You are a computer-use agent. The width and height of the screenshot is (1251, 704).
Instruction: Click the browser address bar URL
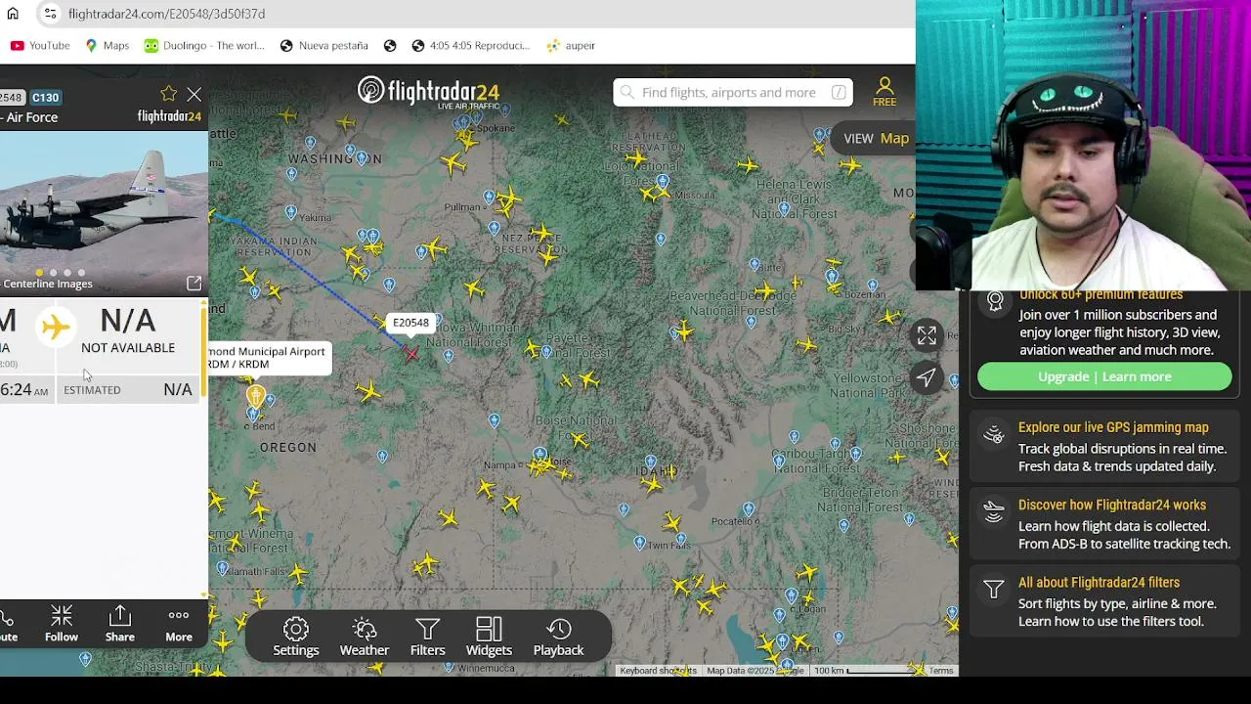166,14
